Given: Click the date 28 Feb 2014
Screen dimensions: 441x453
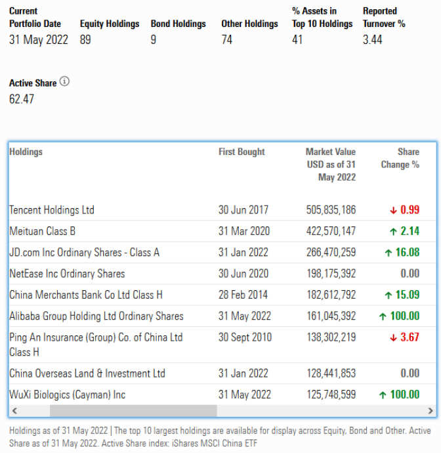Looking at the screenshot, I should [243, 295].
